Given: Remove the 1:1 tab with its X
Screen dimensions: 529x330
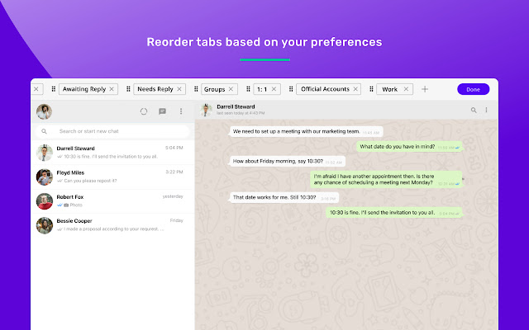Looking at the screenshot, I should pyautogui.click(x=274, y=89).
